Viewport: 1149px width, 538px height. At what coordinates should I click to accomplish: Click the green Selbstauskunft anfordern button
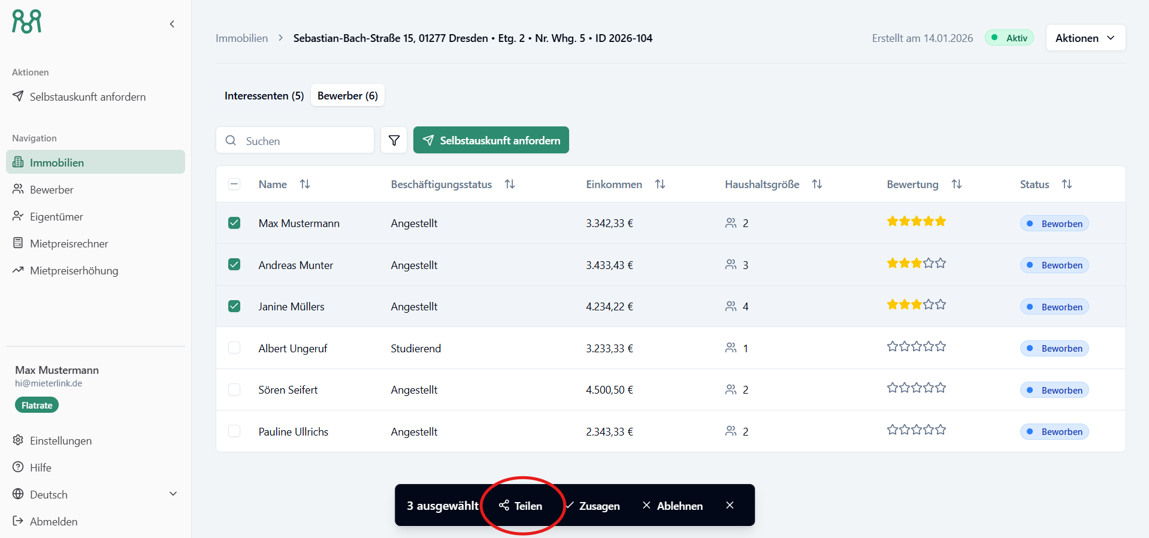click(491, 140)
